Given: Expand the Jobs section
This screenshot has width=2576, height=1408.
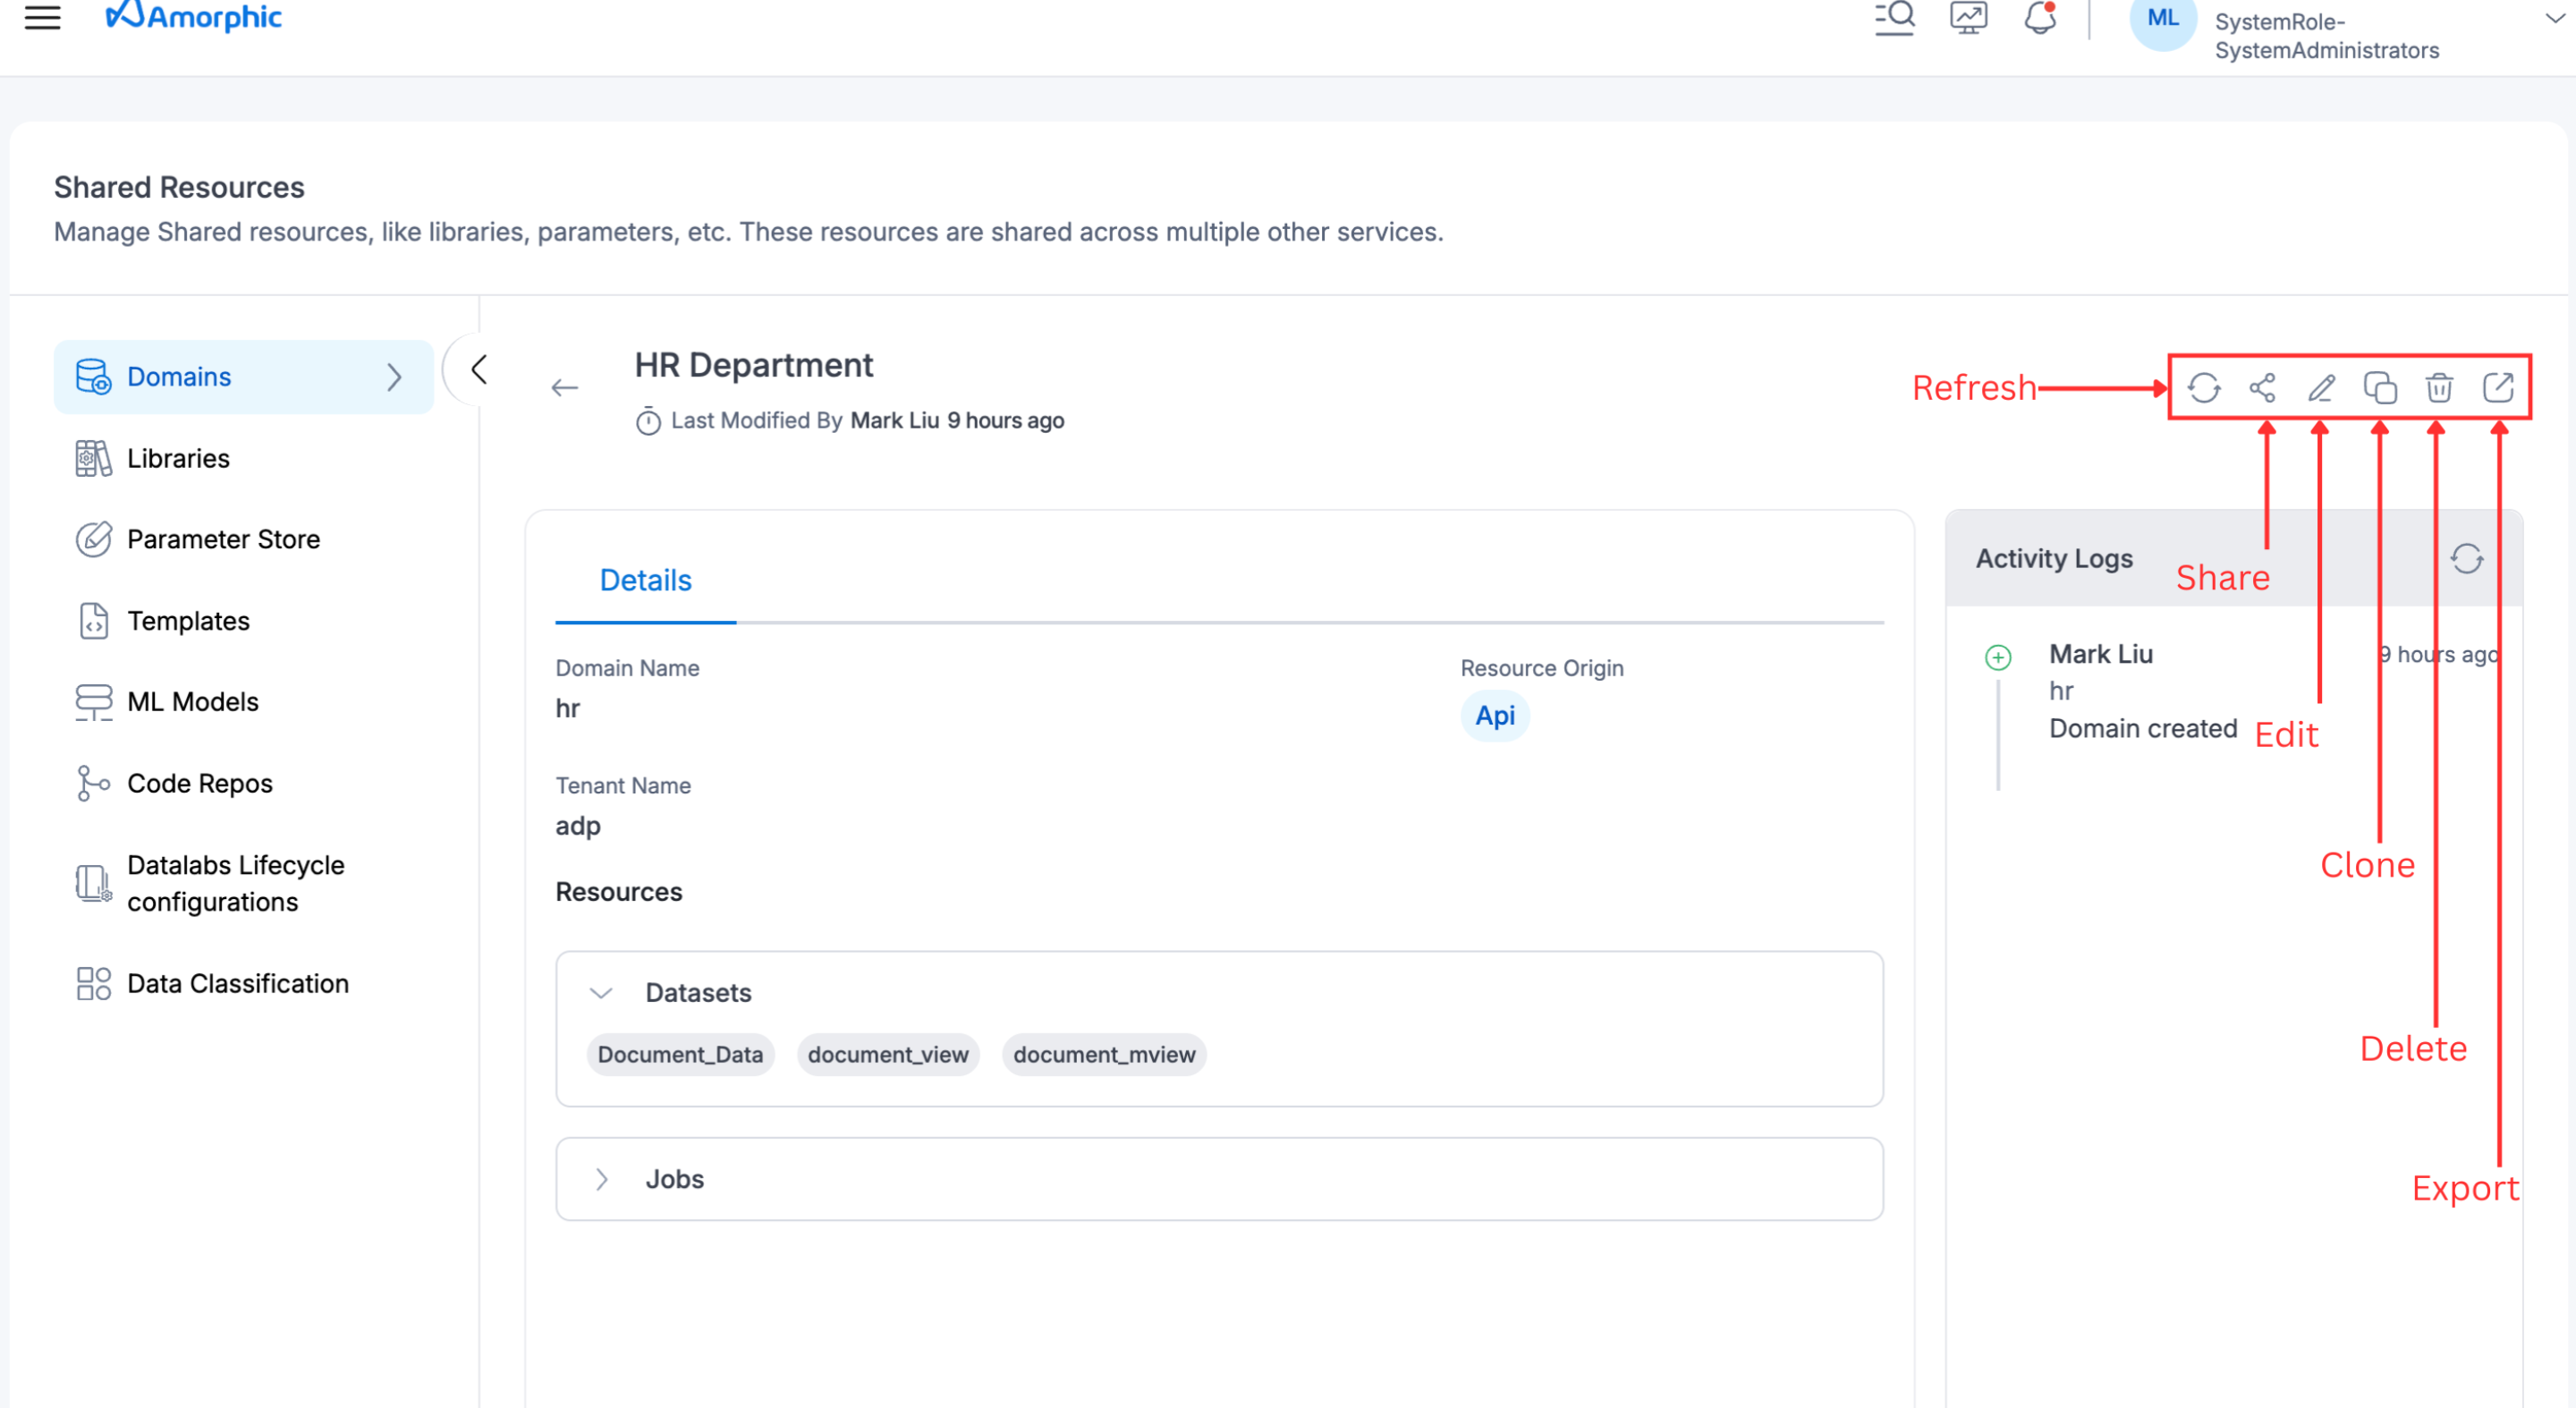Looking at the screenshot, I should tap(601, 1179).
